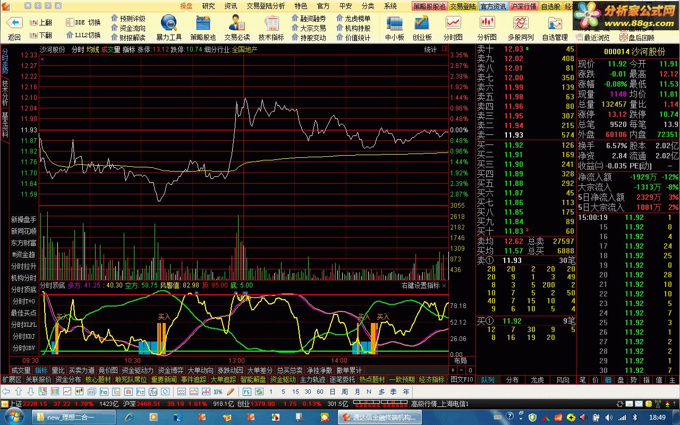Open 预测评级
Image resolution: width=680 pixels, height=425 pixels.
(128, 19)
